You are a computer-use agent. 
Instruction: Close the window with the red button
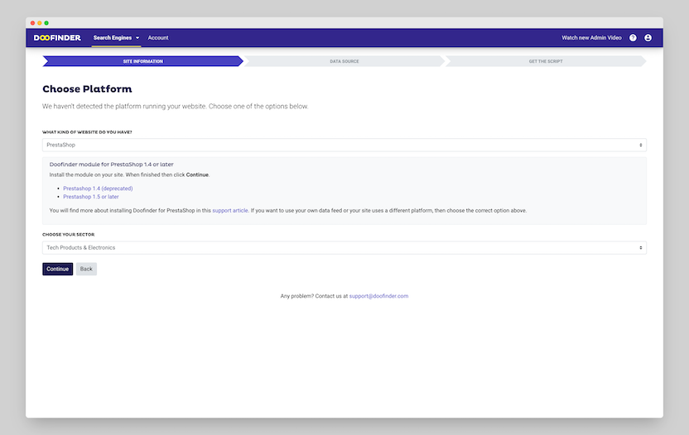coord(33,23)
